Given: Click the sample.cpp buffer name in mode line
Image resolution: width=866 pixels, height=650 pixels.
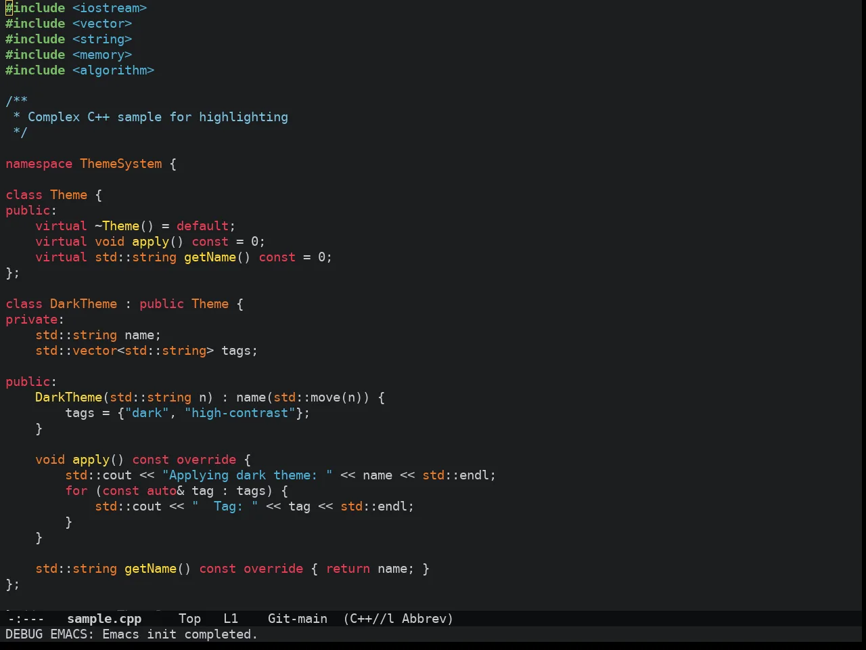Looking at the screenshot, I should point(104,618).
